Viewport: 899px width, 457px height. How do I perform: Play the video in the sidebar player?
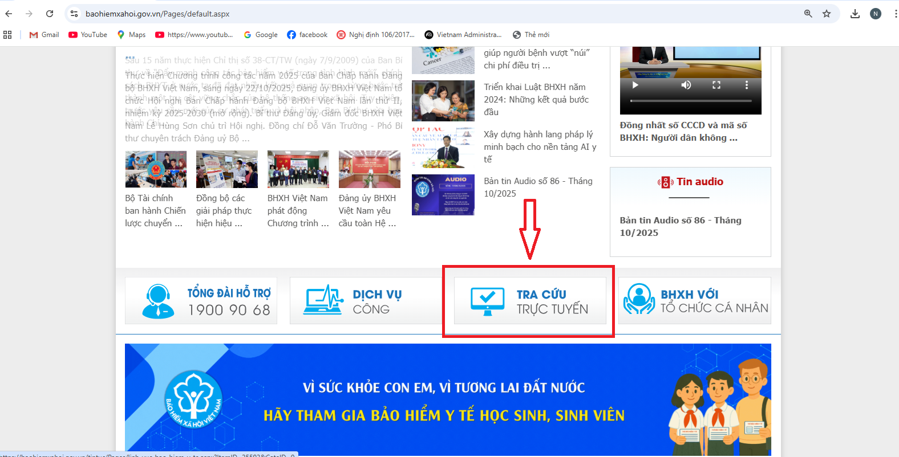pos(635,85)
